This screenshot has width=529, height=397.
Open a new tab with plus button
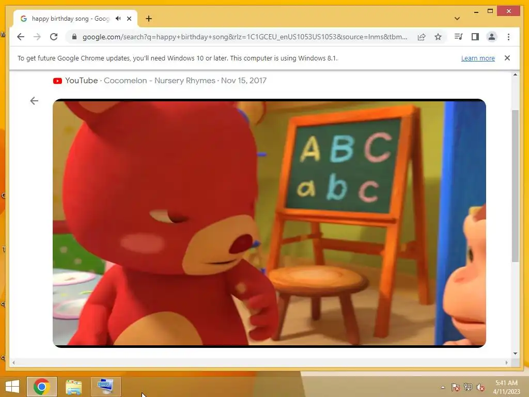[149, 19]
